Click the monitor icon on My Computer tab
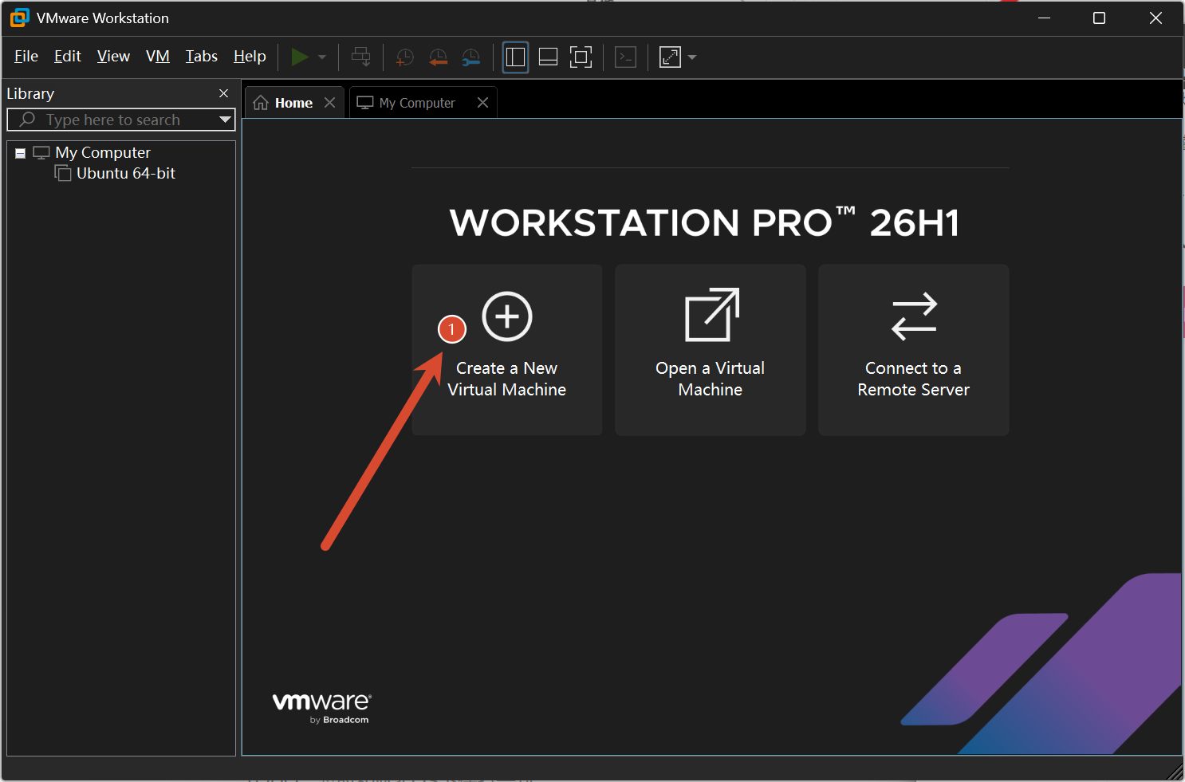 click(x=365, y=103)
